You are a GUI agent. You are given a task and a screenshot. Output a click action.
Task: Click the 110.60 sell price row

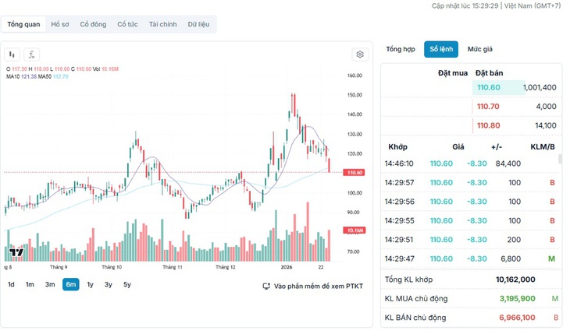coord(515,88)
